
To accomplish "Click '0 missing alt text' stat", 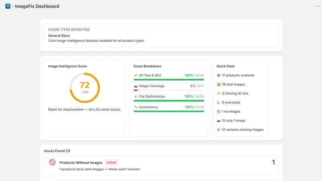I will (235, 93).
